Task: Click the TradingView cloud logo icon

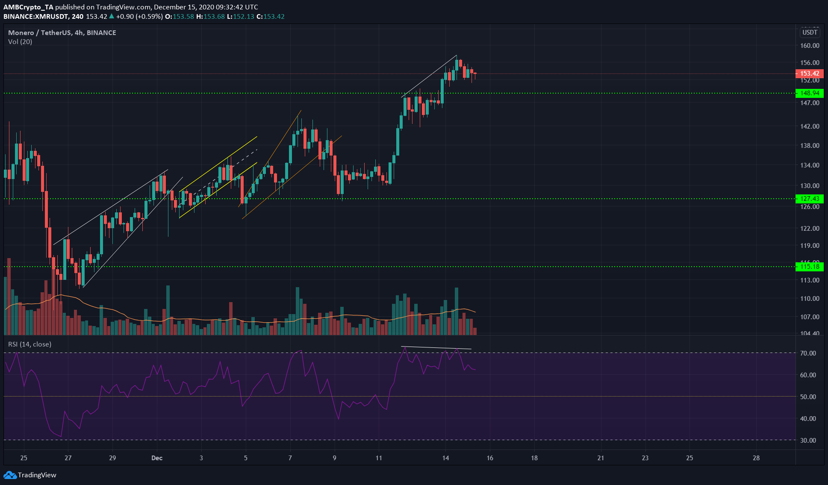Action: [10, 475]
